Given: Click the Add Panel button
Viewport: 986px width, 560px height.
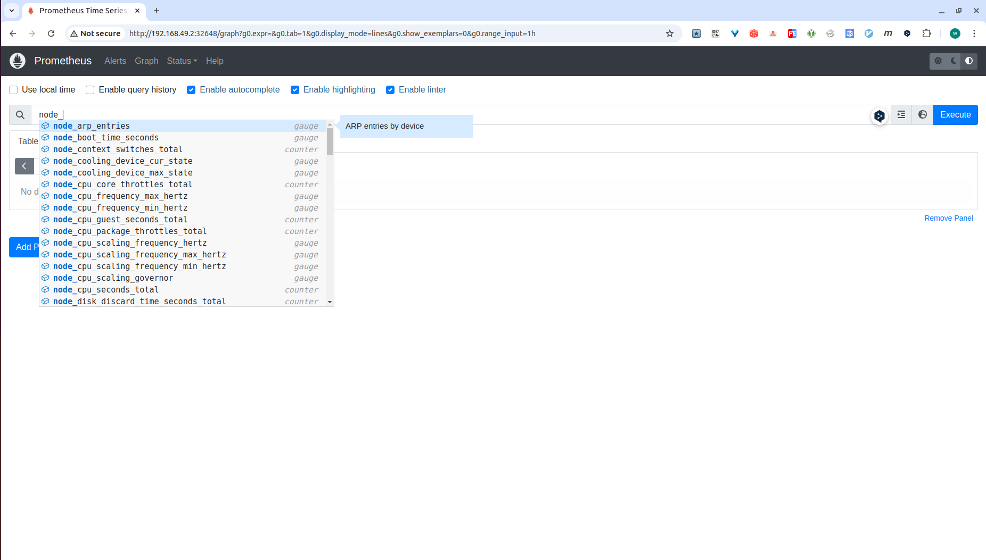Looking at the screenshot, I should coord(24,247).
